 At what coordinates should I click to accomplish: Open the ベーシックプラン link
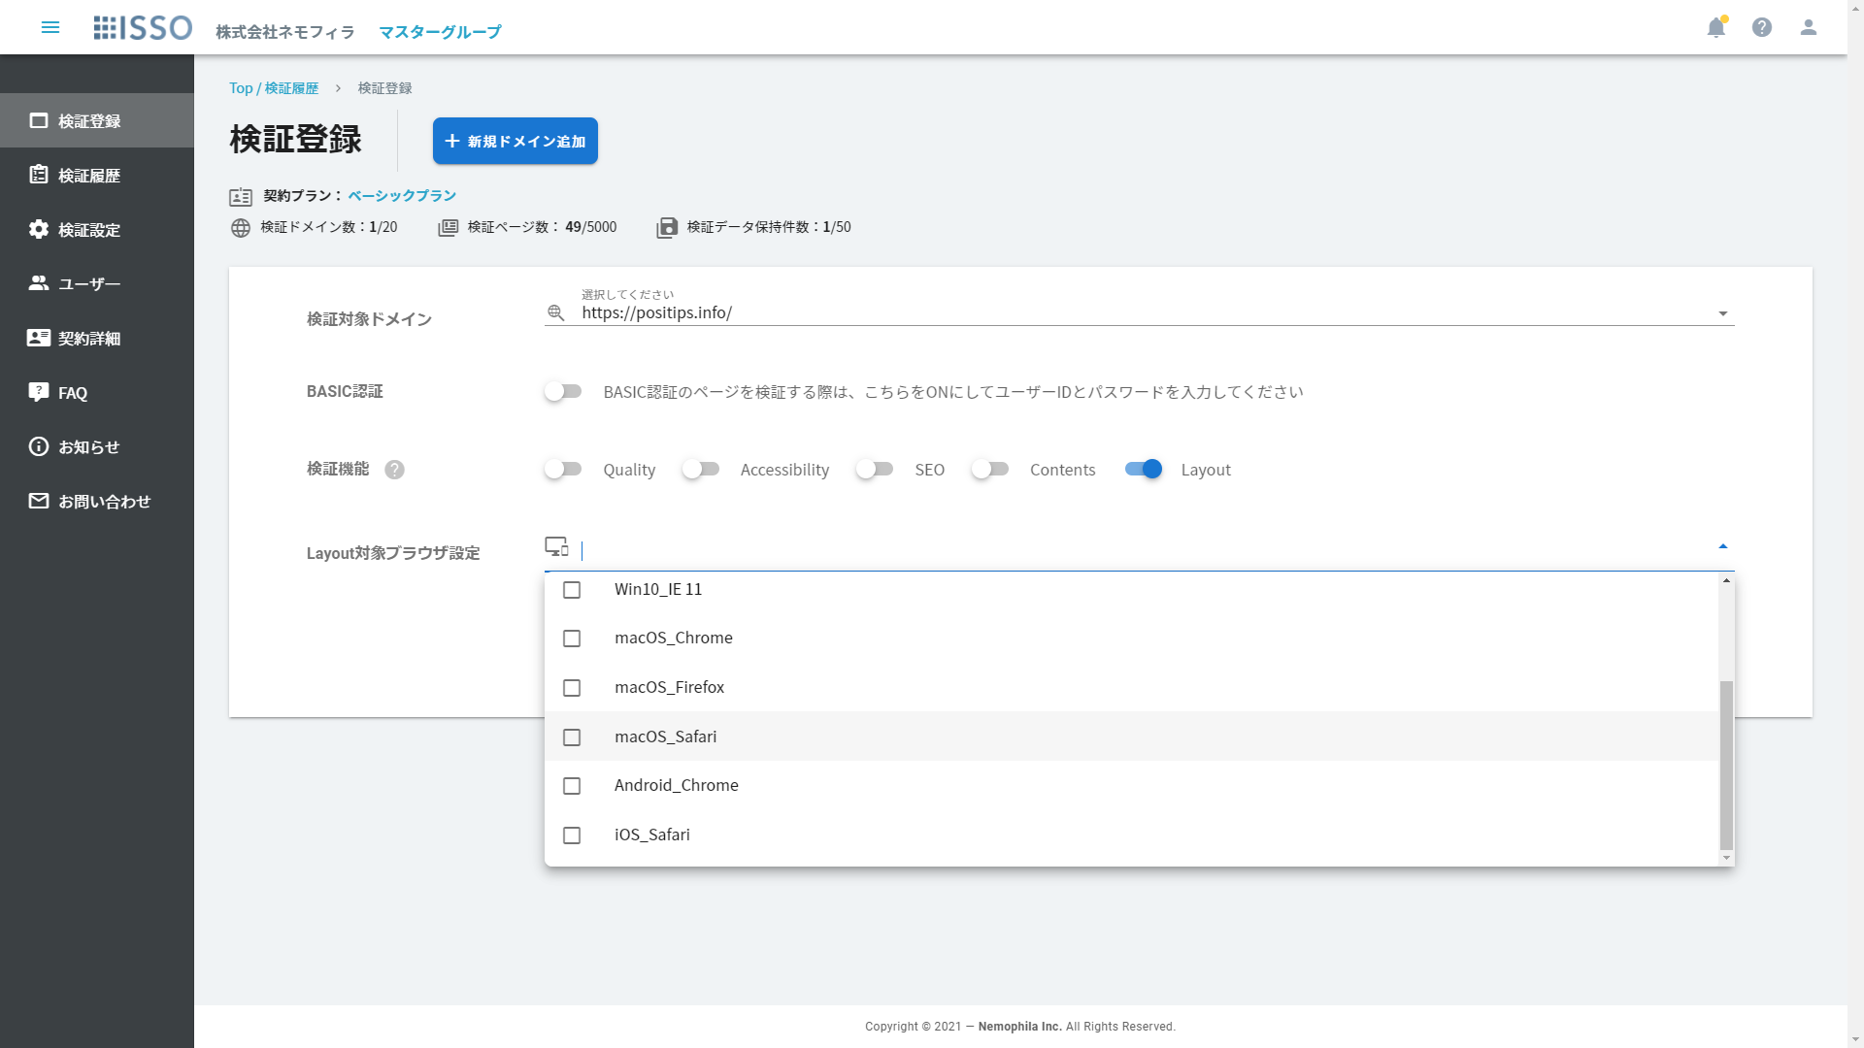click(402, 196)
